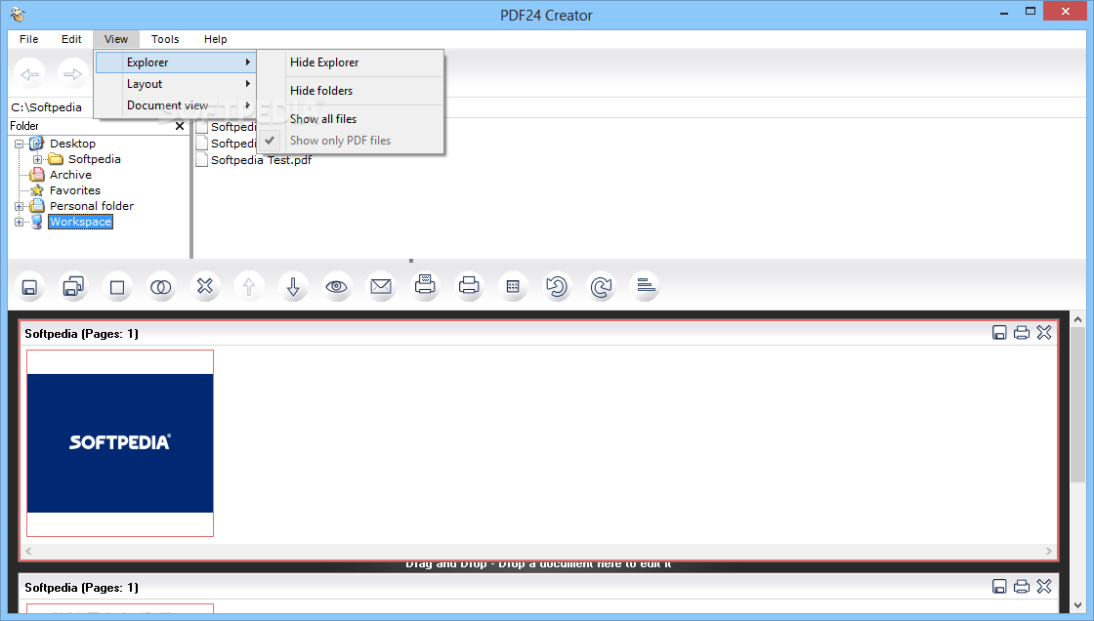
Task: Close the View menu
Action: [116, 39]
